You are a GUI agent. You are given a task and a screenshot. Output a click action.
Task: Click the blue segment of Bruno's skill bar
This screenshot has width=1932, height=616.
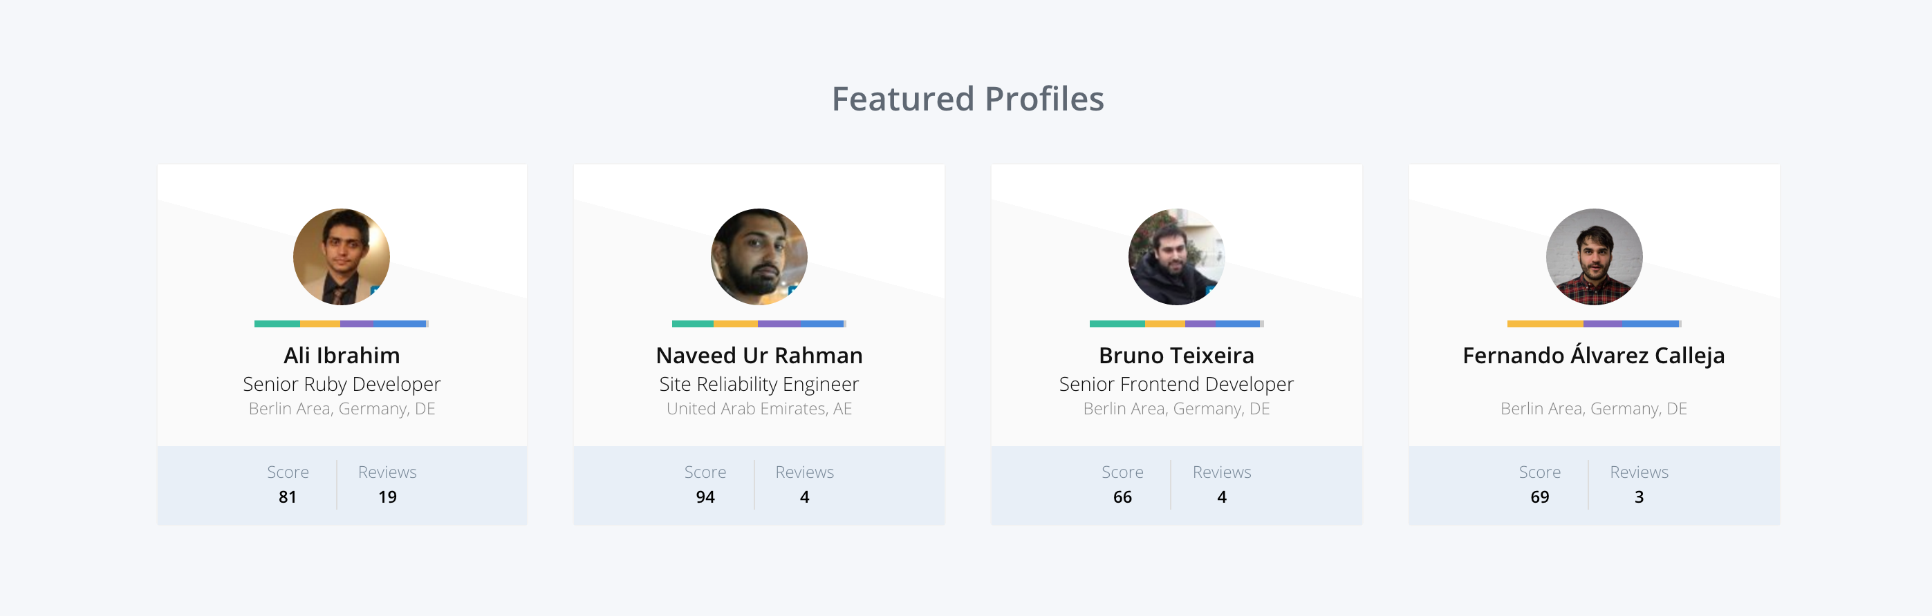point(1238,324)
